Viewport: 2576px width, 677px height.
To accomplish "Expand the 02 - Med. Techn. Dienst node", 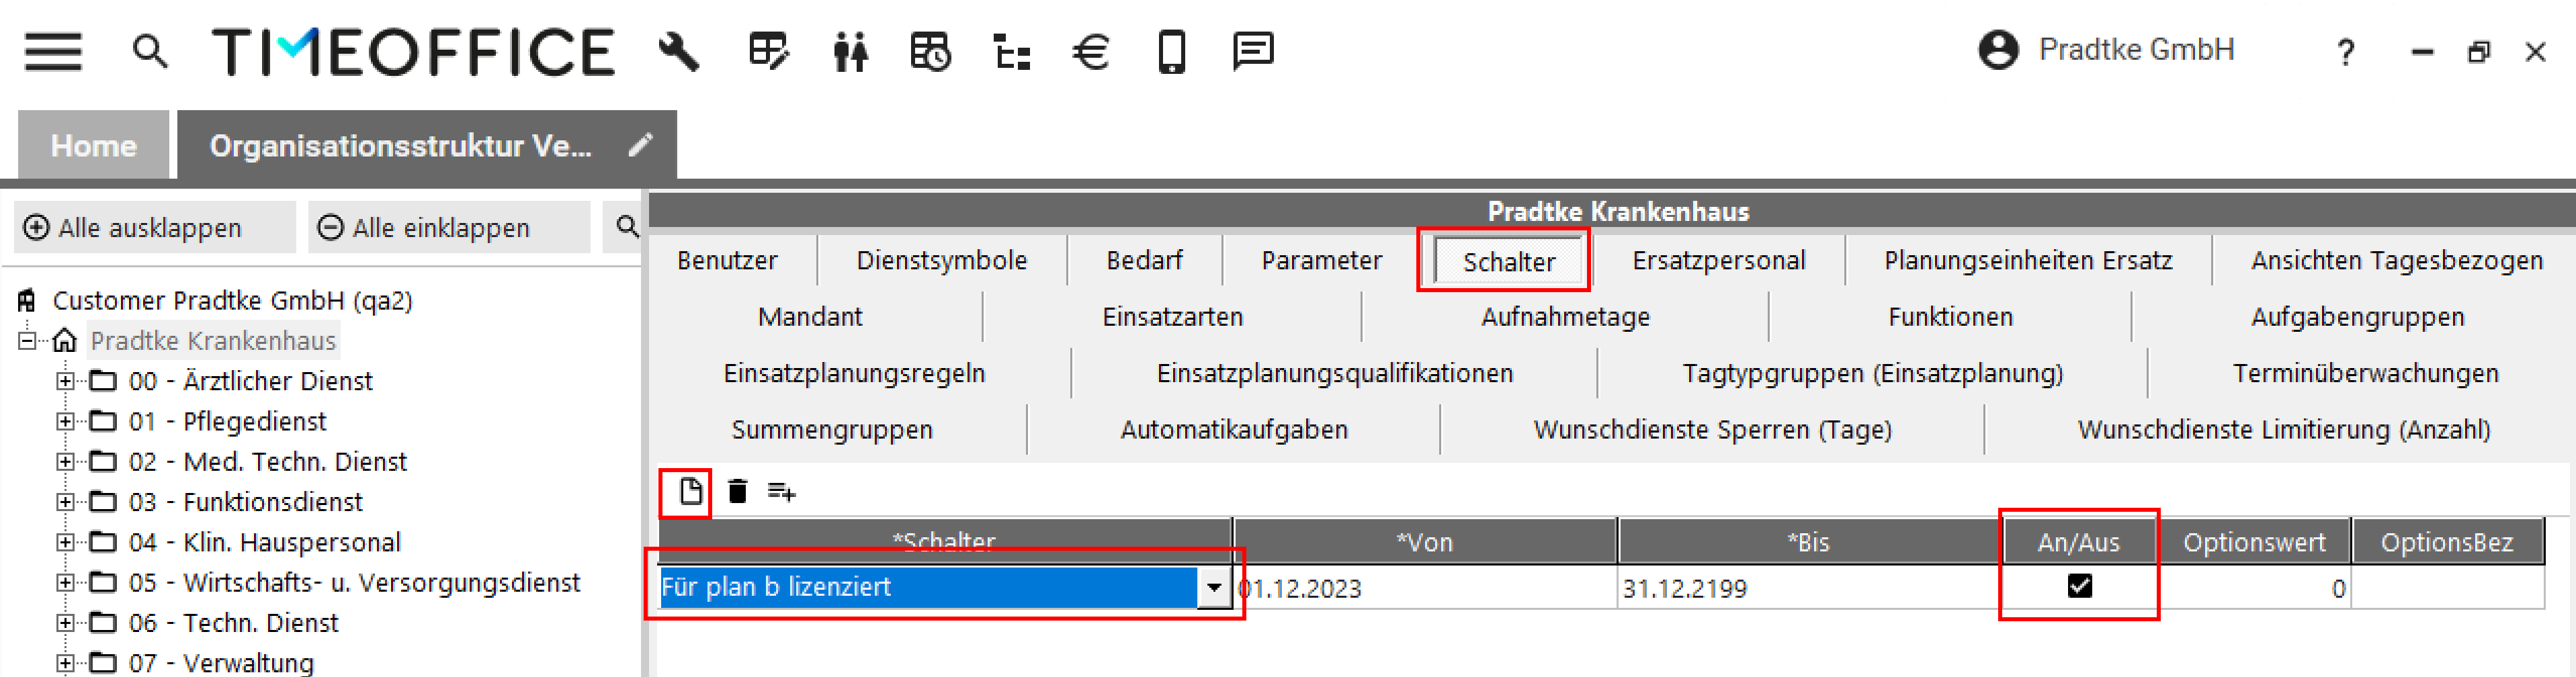I will coord(65,461).
